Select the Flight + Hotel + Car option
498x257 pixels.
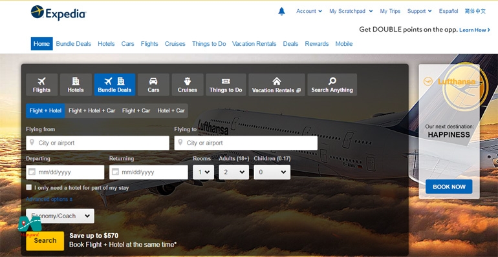pos(92,110)
